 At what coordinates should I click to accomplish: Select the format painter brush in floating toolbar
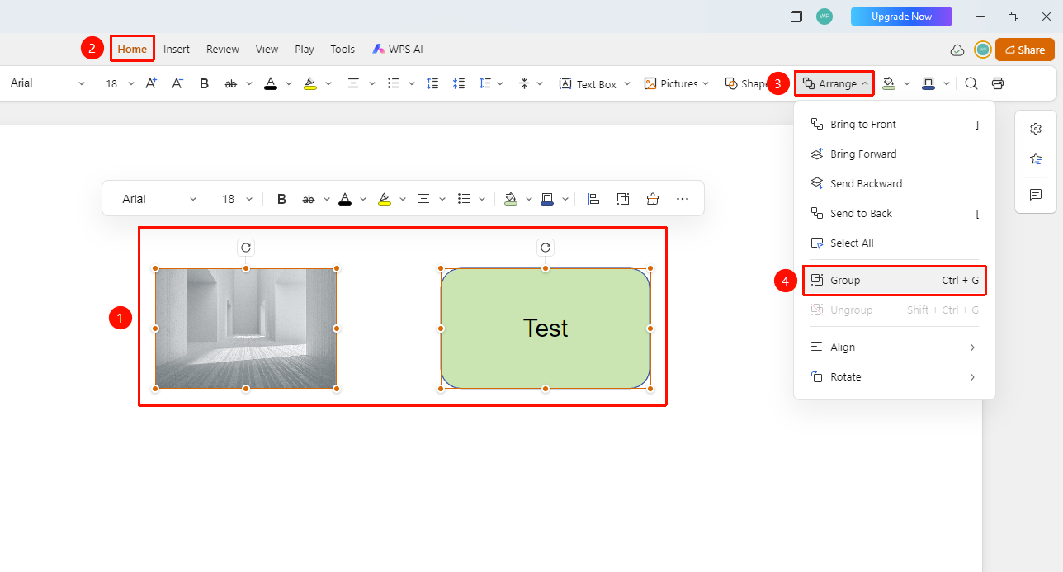(653, 199)
